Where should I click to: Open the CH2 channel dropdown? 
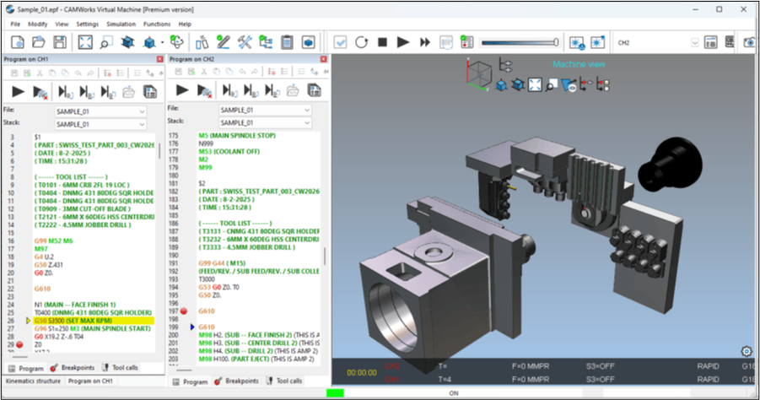[694, 43]
